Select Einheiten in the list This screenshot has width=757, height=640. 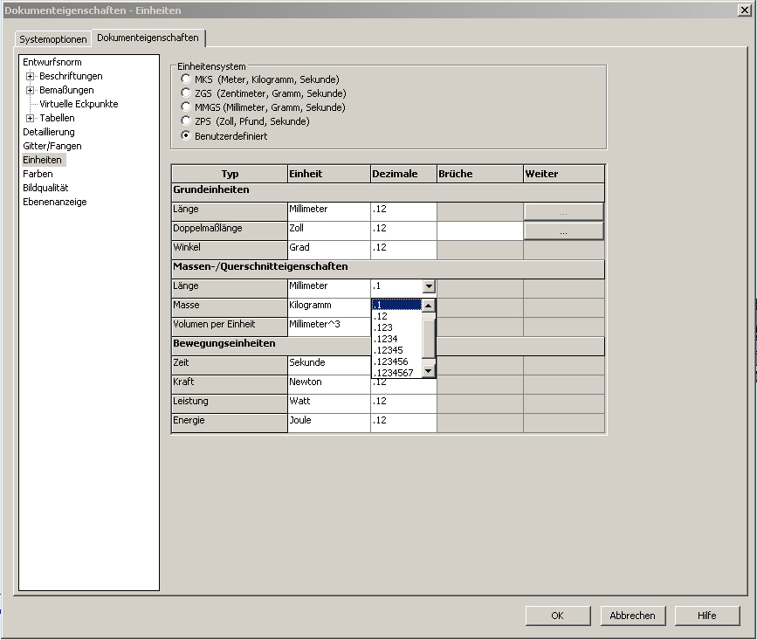tap(43, 161)
